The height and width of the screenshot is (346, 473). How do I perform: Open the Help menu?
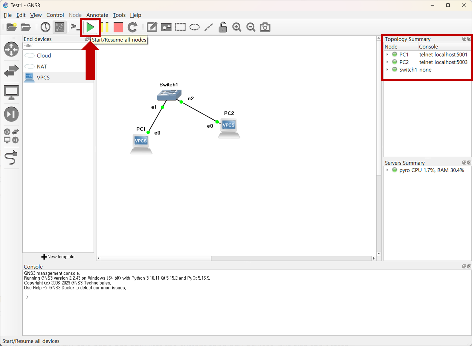click(x=135, y=15)
